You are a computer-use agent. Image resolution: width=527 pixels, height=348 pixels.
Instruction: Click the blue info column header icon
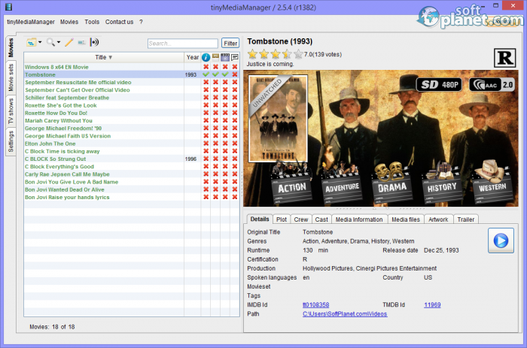coord(206,57)
